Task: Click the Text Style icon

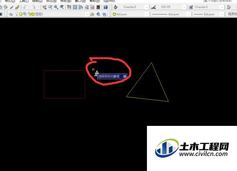Action: 116,7
